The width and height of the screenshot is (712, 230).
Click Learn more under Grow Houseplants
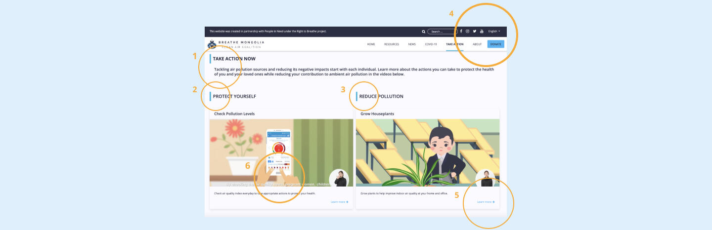pos(486,202)
